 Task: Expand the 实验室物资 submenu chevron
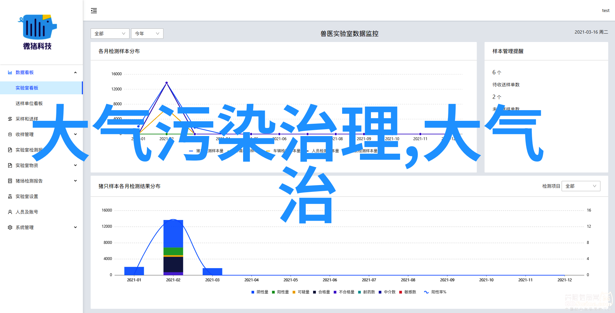tap(75, 165)
